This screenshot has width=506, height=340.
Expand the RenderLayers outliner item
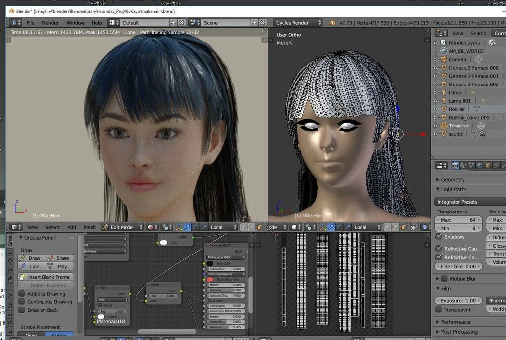pyautogui.click(x=435, y=43)
